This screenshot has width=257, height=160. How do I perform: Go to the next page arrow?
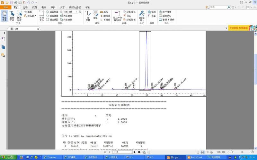(135, 152)
